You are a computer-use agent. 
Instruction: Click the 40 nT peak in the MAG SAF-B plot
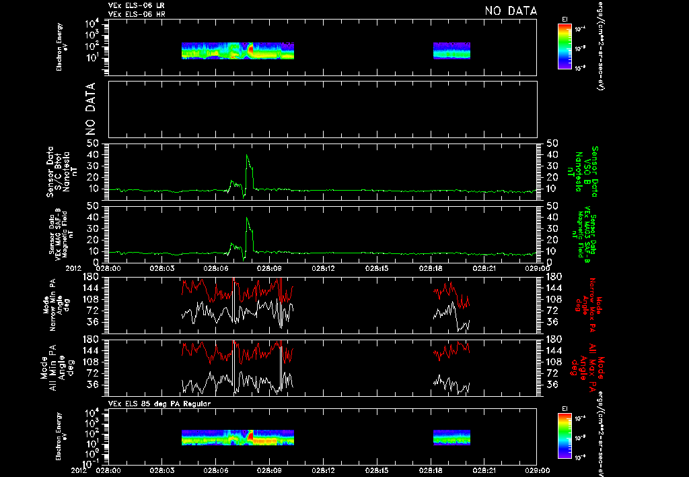[x=248, y=218]
